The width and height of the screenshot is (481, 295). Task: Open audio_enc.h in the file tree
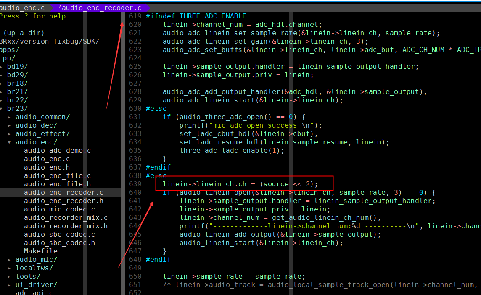coord(47,167)
